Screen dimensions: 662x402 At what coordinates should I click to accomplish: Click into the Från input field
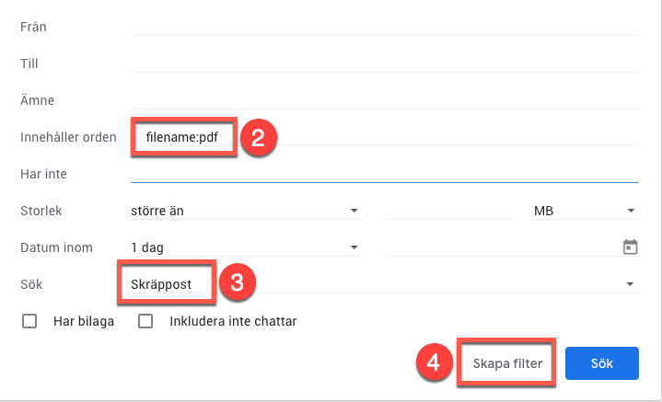[x=385, y=27]
